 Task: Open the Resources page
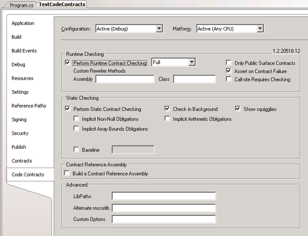click(x=23, y=78)
